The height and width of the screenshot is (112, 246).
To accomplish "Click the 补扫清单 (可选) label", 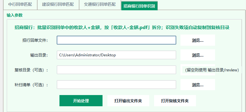I will 31,85.
